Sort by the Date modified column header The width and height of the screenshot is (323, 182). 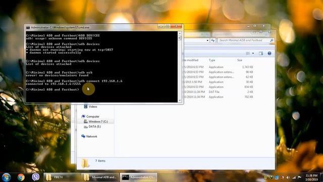(191, 60)
